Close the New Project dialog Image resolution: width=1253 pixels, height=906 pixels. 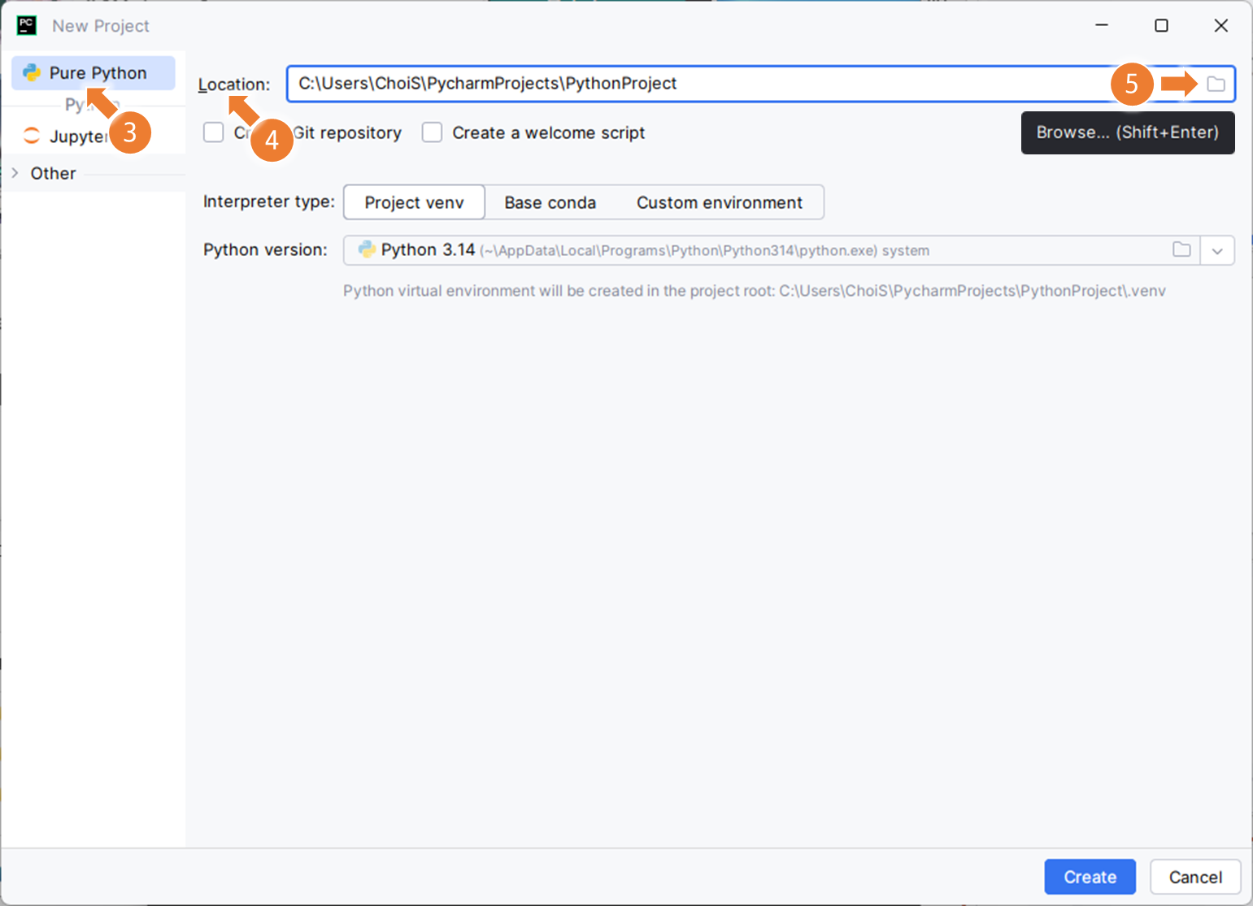1220,25
